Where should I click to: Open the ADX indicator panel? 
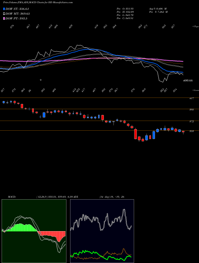[102, 231]
